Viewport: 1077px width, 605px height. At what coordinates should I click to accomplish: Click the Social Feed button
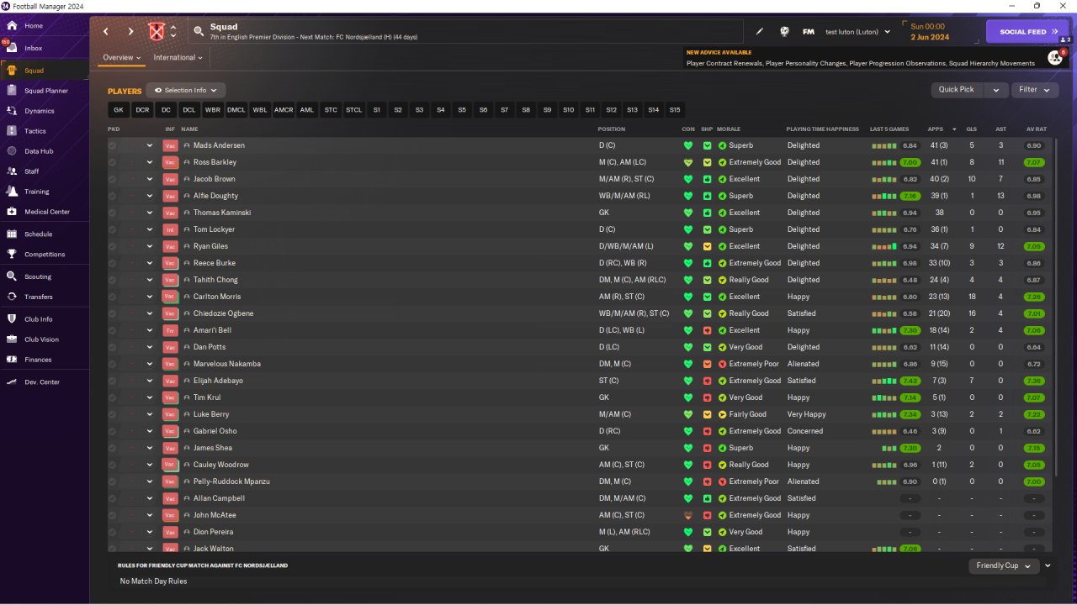click(1027, 32)
